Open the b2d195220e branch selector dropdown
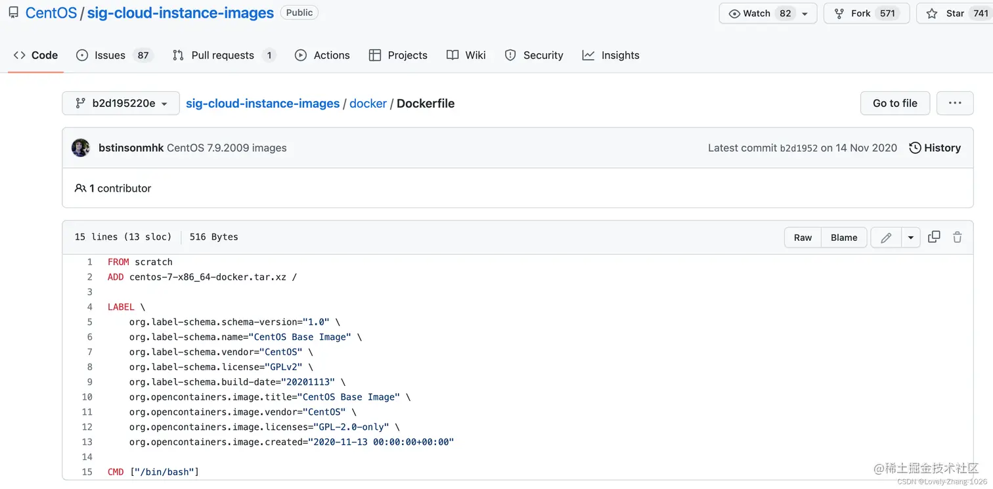 point(121,103)
